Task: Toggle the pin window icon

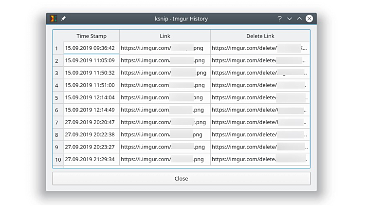Action: [63, 19]
